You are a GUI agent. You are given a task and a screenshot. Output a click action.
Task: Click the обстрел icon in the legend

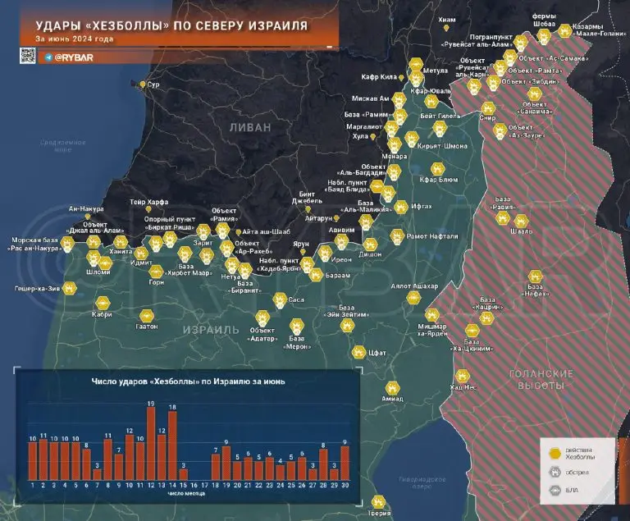tap(556, 472)
